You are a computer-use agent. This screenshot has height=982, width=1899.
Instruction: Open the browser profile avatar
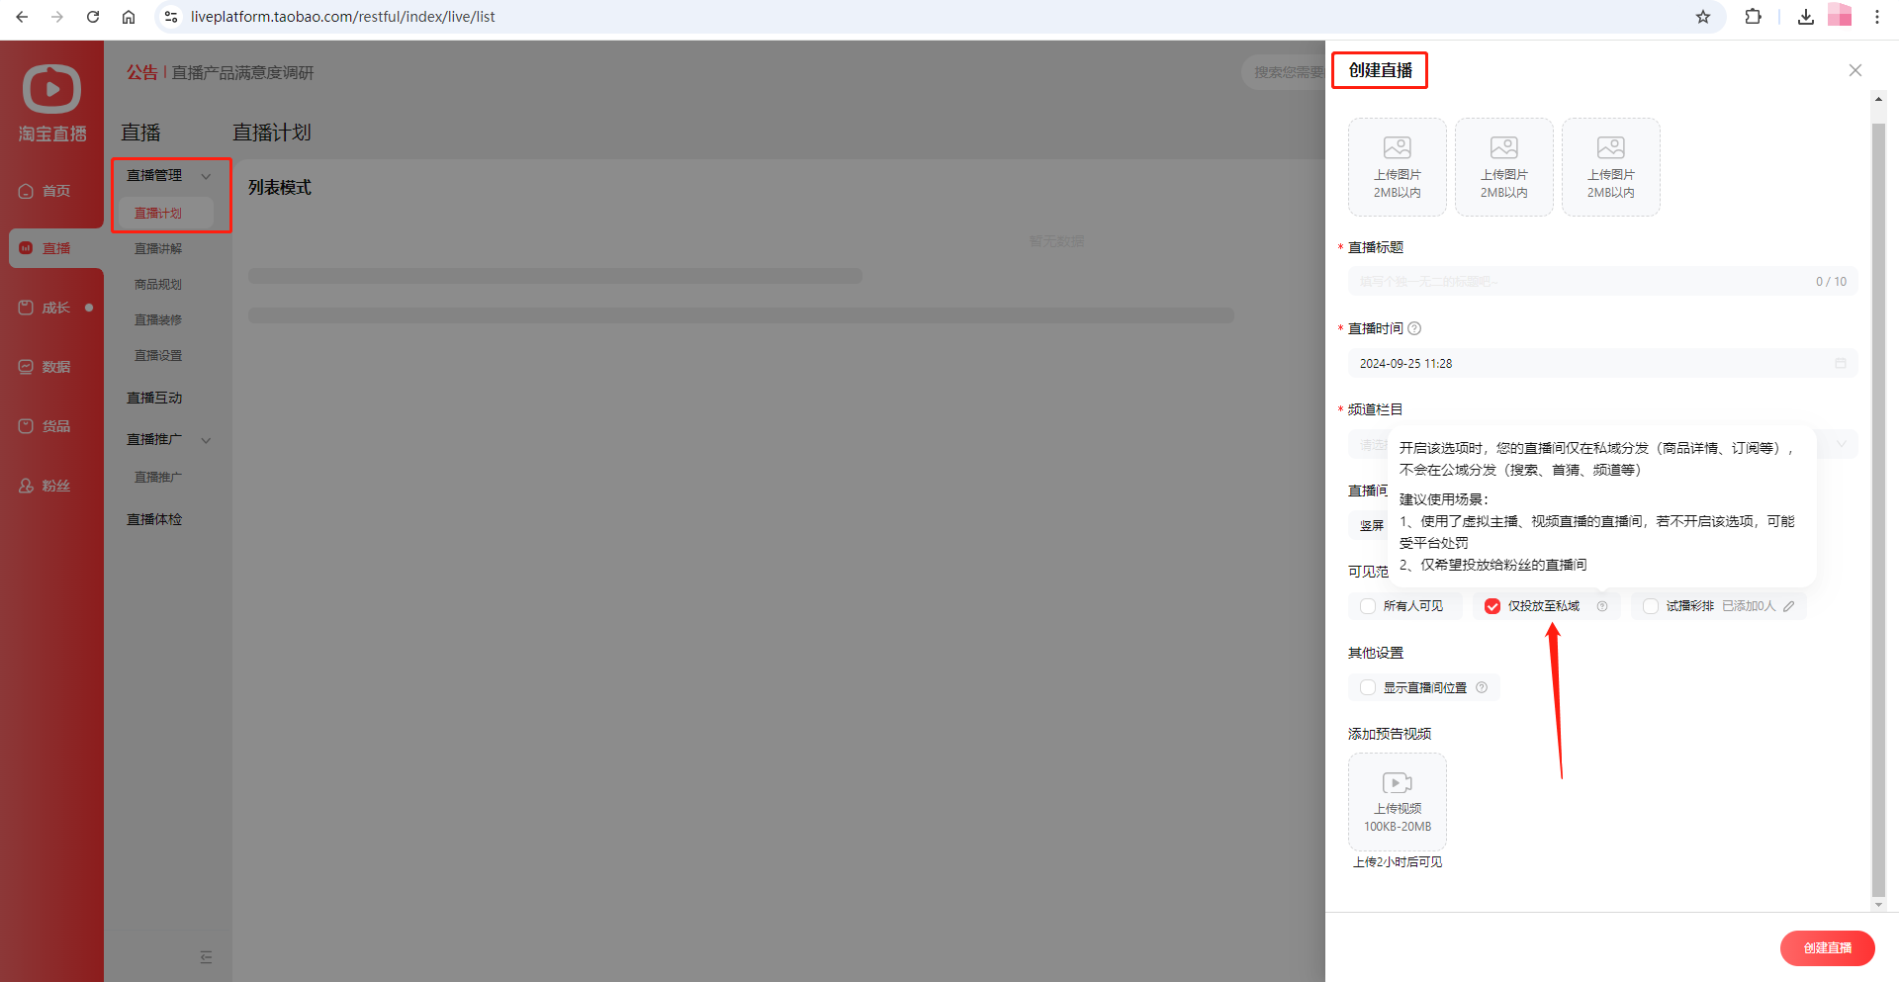tap(1840, 15)
